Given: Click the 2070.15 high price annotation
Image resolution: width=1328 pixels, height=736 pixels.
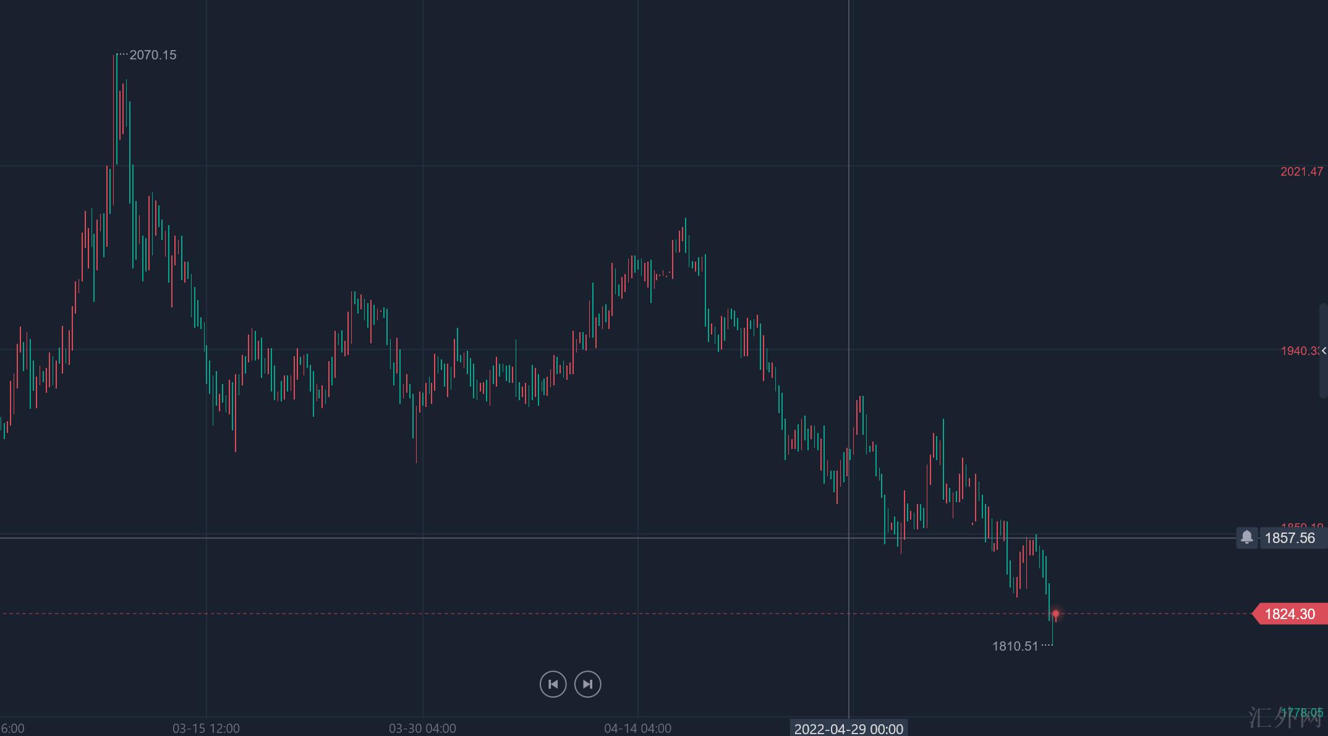Looking at the screenshot, I should tap(153, 55).
